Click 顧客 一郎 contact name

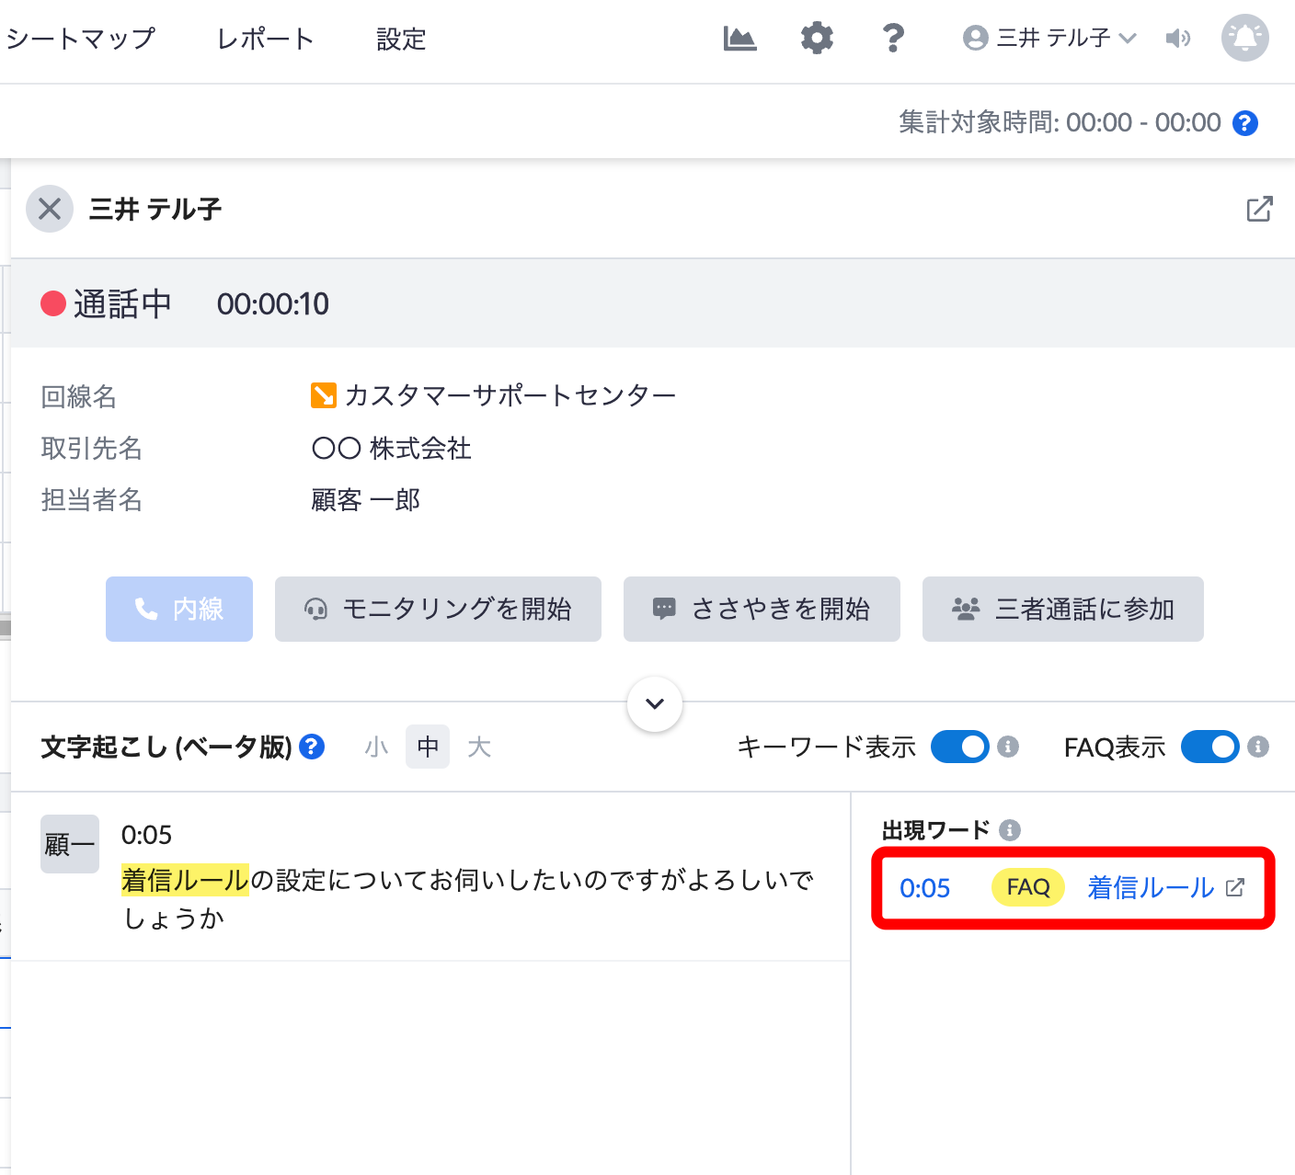tap(366, 500)
